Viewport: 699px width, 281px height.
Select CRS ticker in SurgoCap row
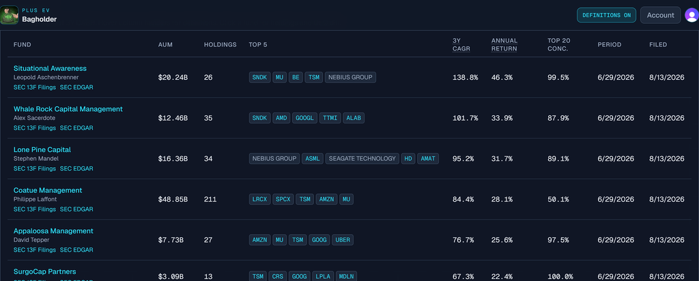coord(278,276)
